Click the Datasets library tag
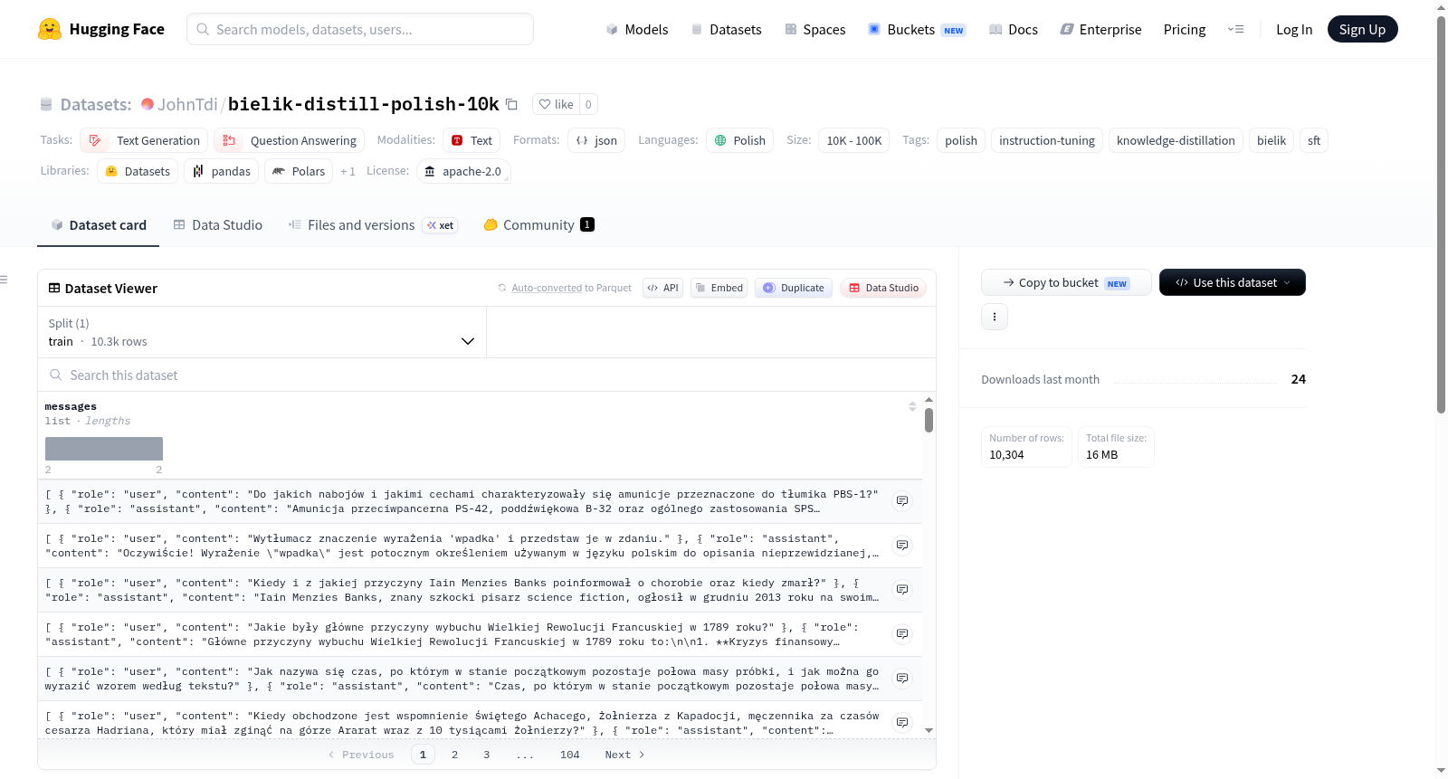Viewport: 1448px width, 779px height. click(138, 171)
